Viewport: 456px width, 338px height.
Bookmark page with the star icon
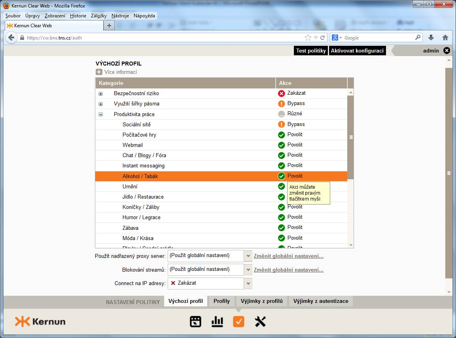pyautogui.click(x=308, y=38)
